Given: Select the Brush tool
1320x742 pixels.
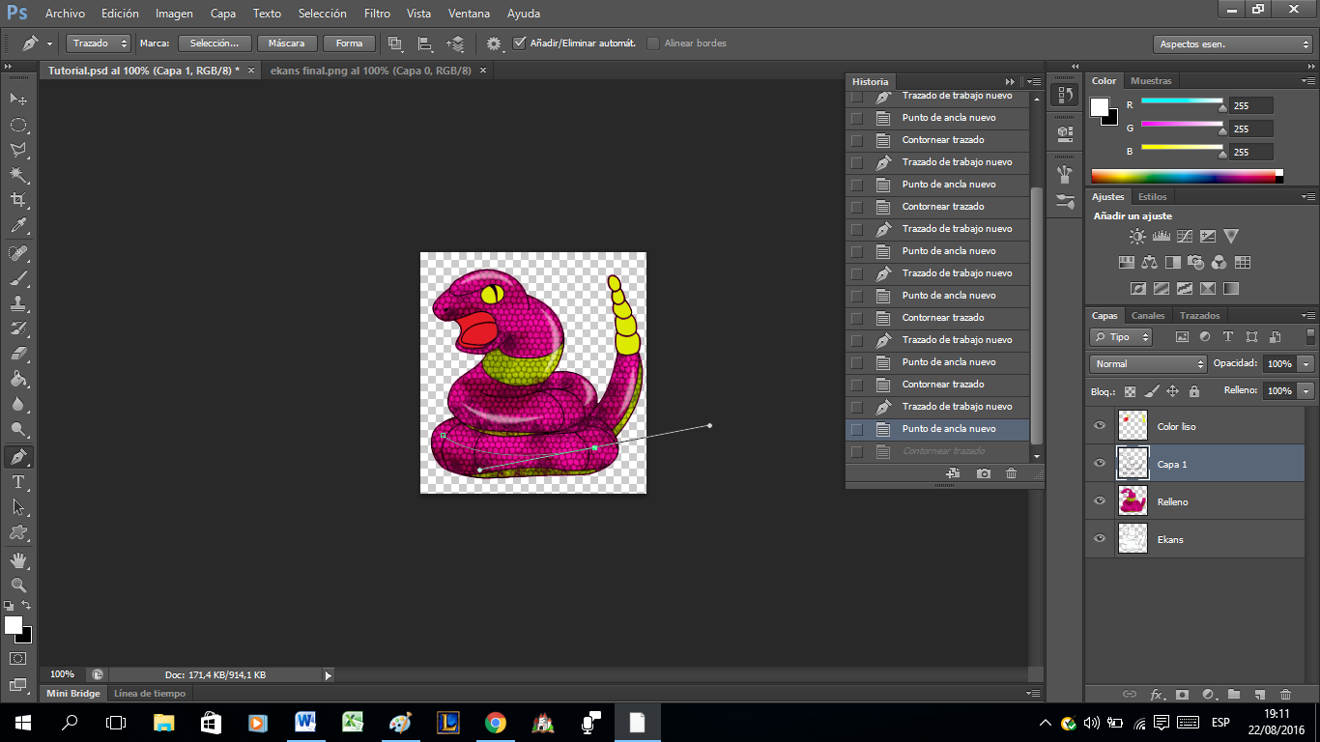Looking at the screenshot, I should [18, 278].
